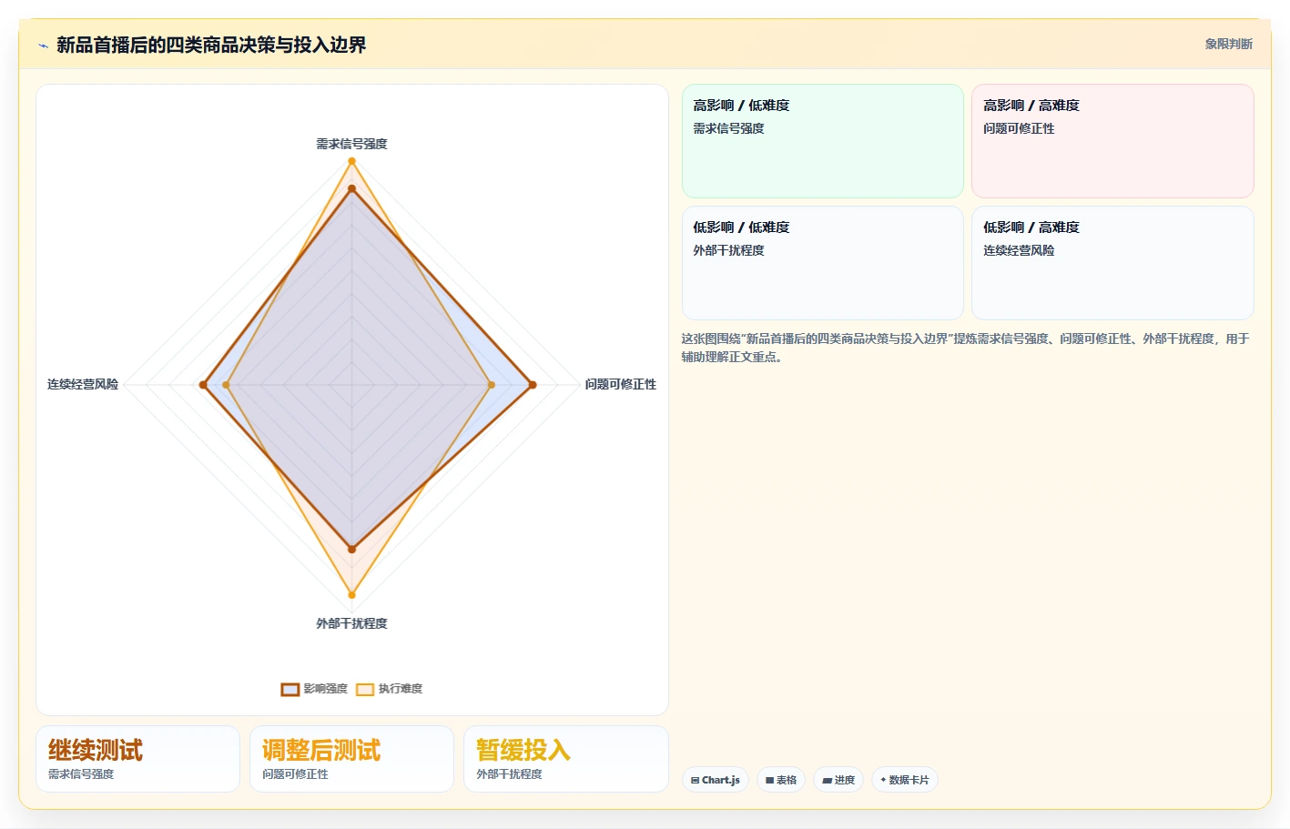Click the 连续经营风险 radar axis label
This screenshot has height=829, width=1290.
pyautogui.click(x=83, y=384)
